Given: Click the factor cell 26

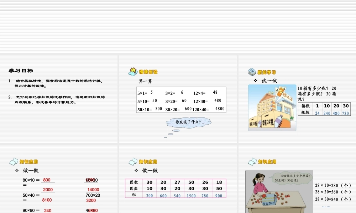Looking at the screenshot, I should coord(205,182).
